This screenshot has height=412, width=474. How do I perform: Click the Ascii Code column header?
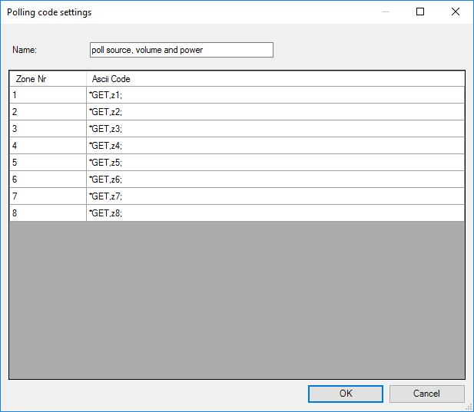pyautogui.click(x=275, y=79)
